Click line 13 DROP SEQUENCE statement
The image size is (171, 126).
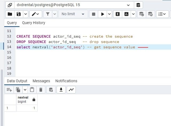pyautogui.click(x=68, y=42)
